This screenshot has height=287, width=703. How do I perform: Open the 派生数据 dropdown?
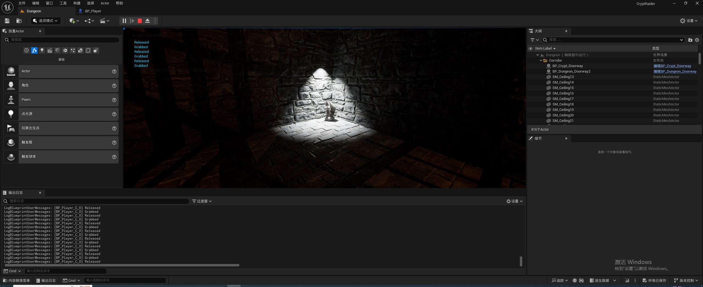coord(603,281)
